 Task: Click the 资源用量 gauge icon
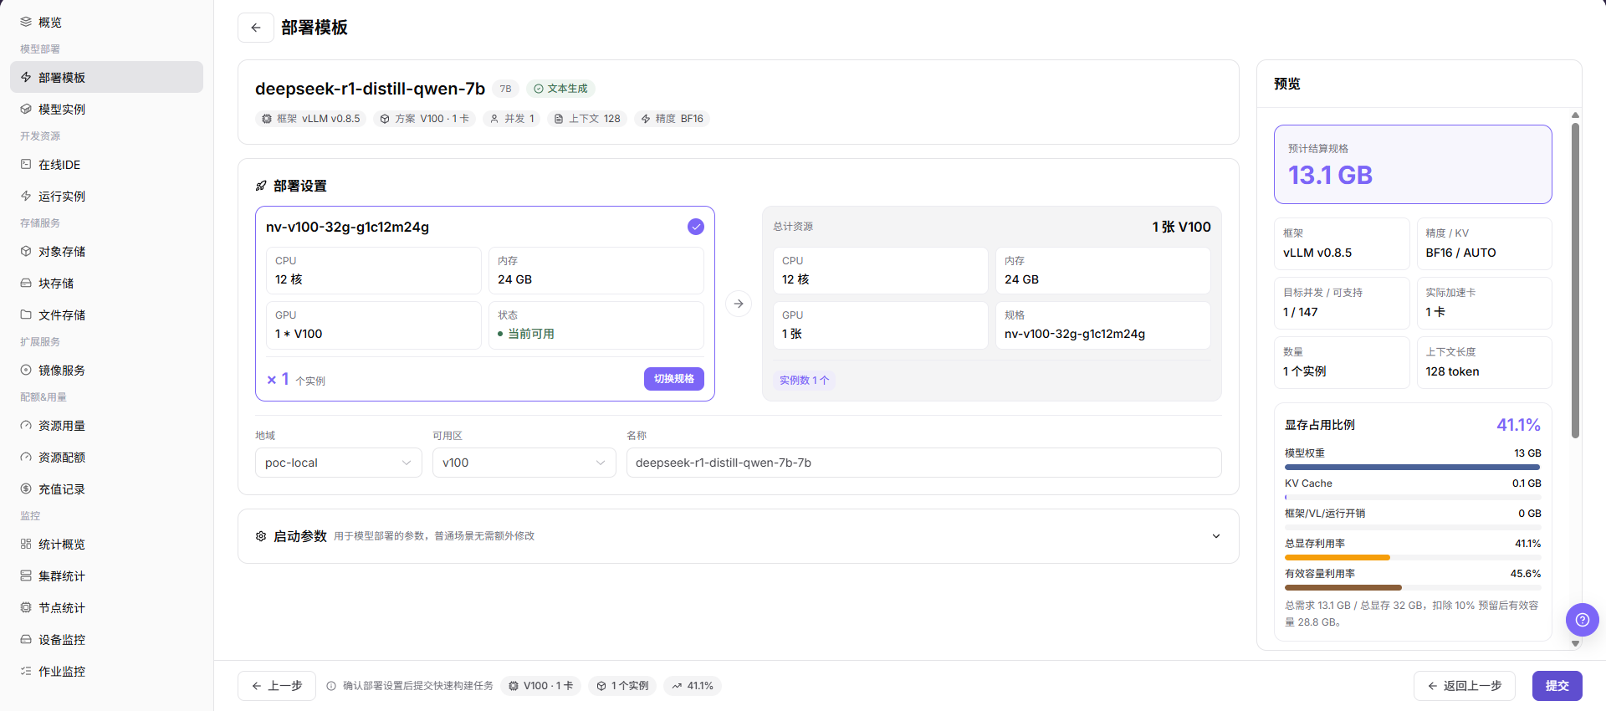point(26,425)
